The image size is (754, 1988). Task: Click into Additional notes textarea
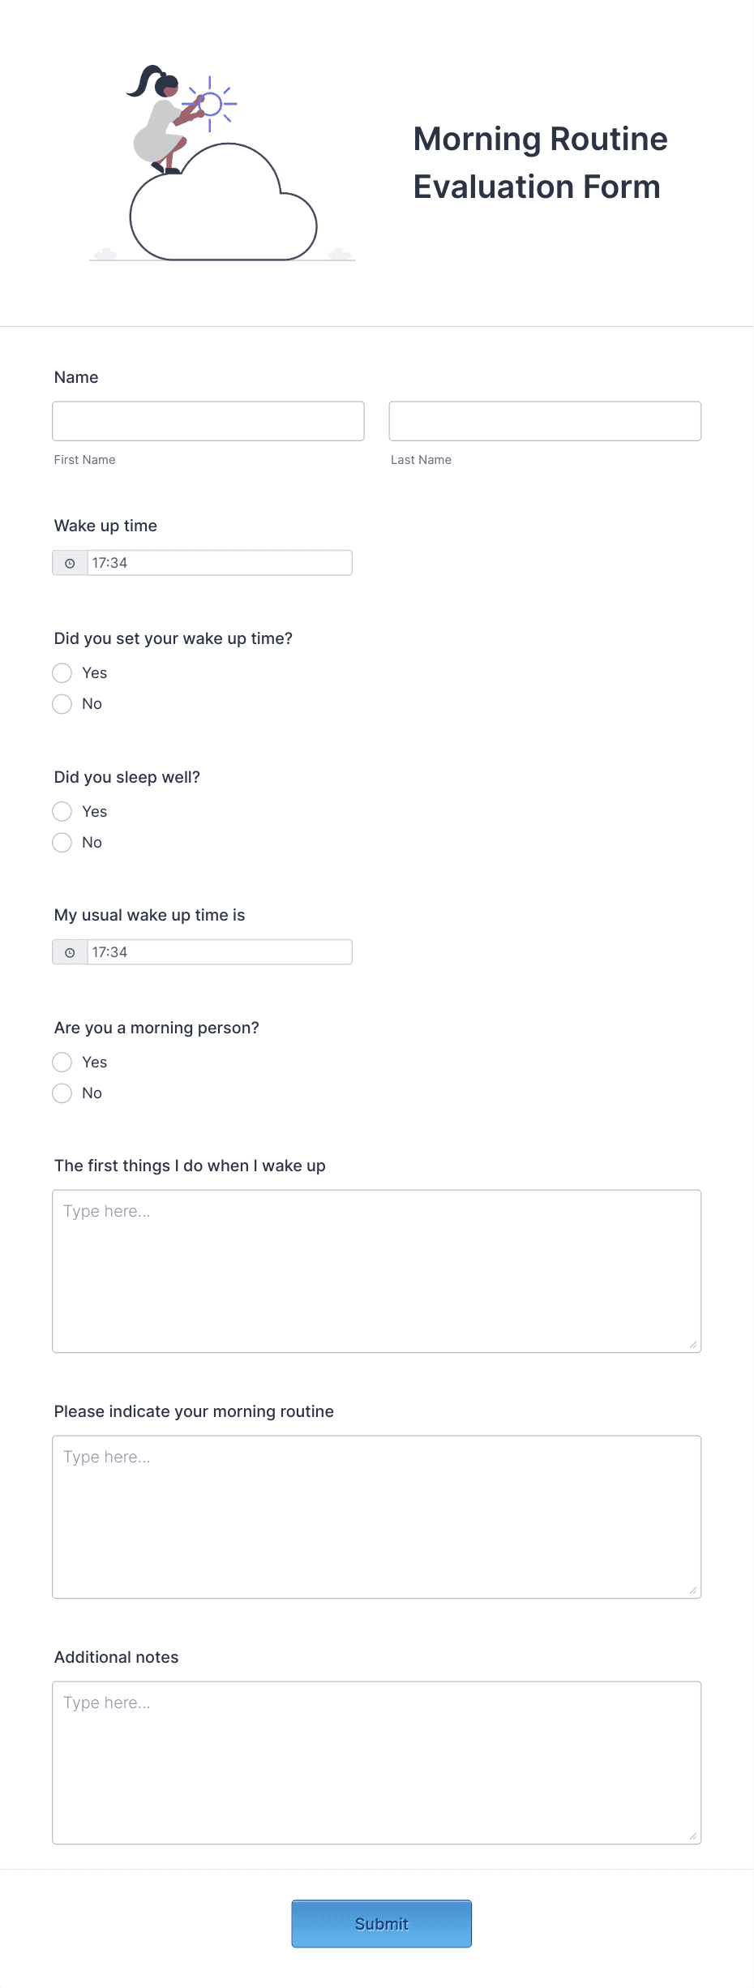tap(377, 1763)
